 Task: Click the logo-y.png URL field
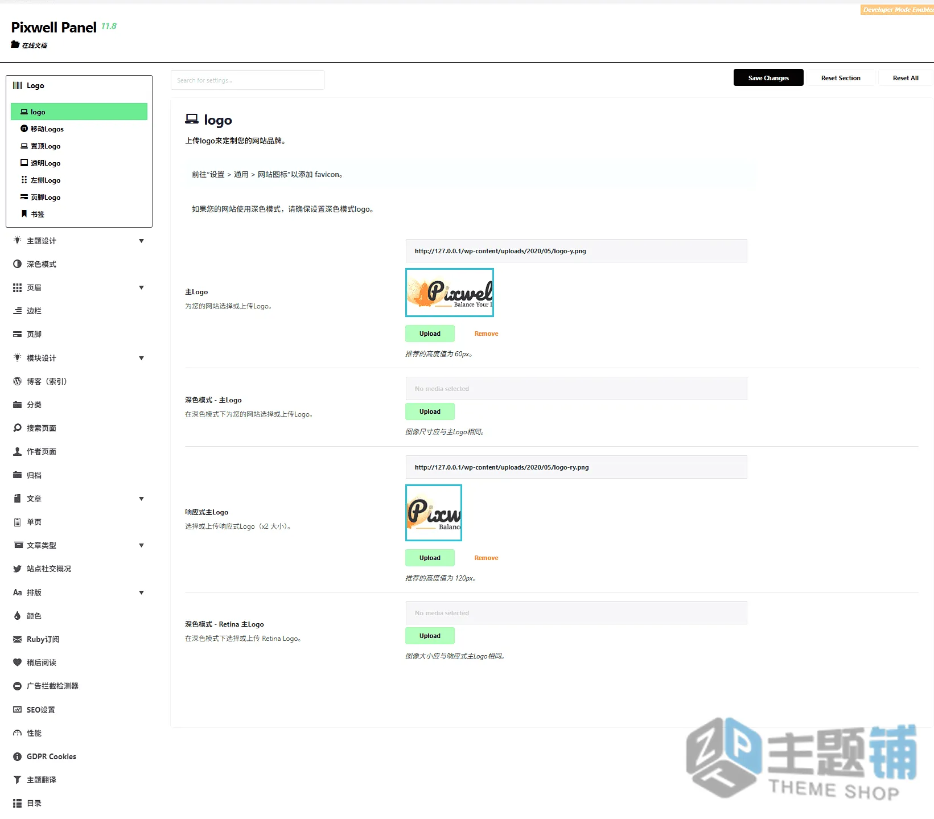576,251
